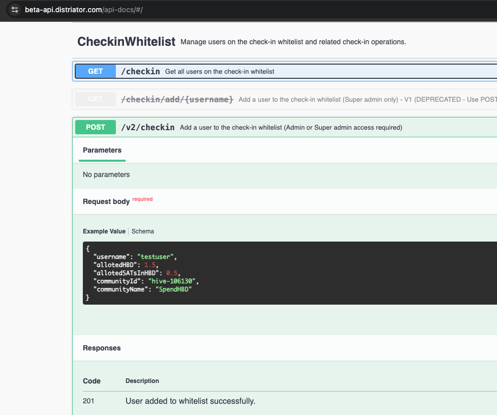
Task: Click the allotedHBD value 1.5
Action: (150, 265)
